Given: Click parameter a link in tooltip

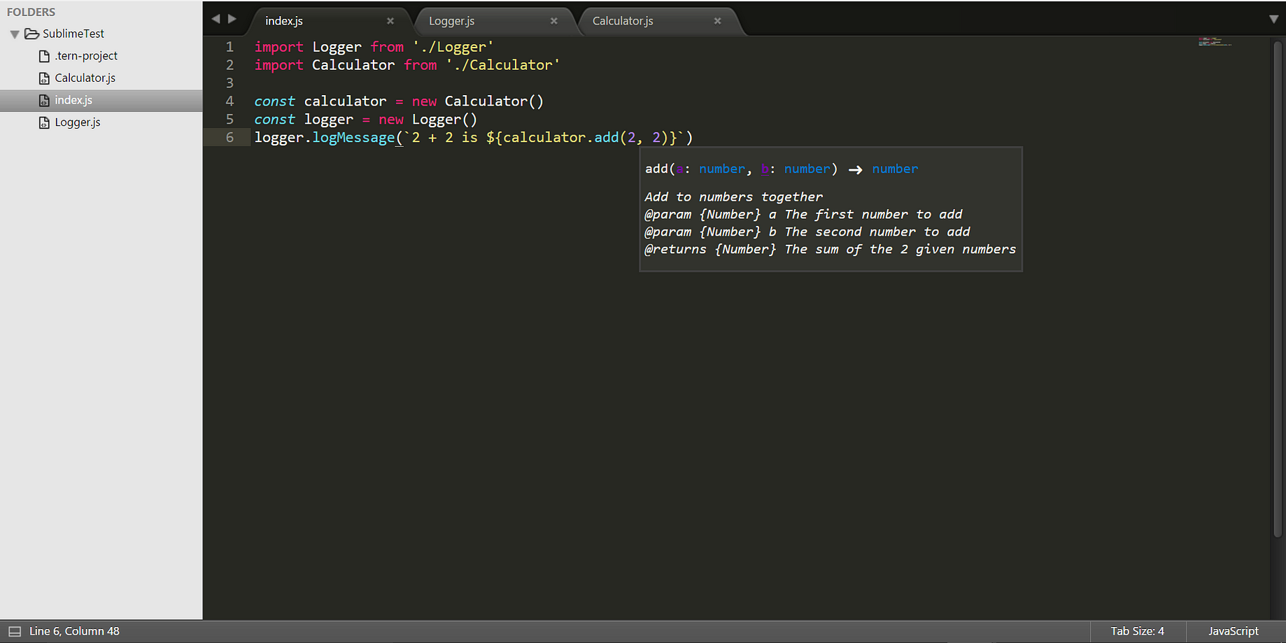Looking at the screenshot, I should click(679, 169).
